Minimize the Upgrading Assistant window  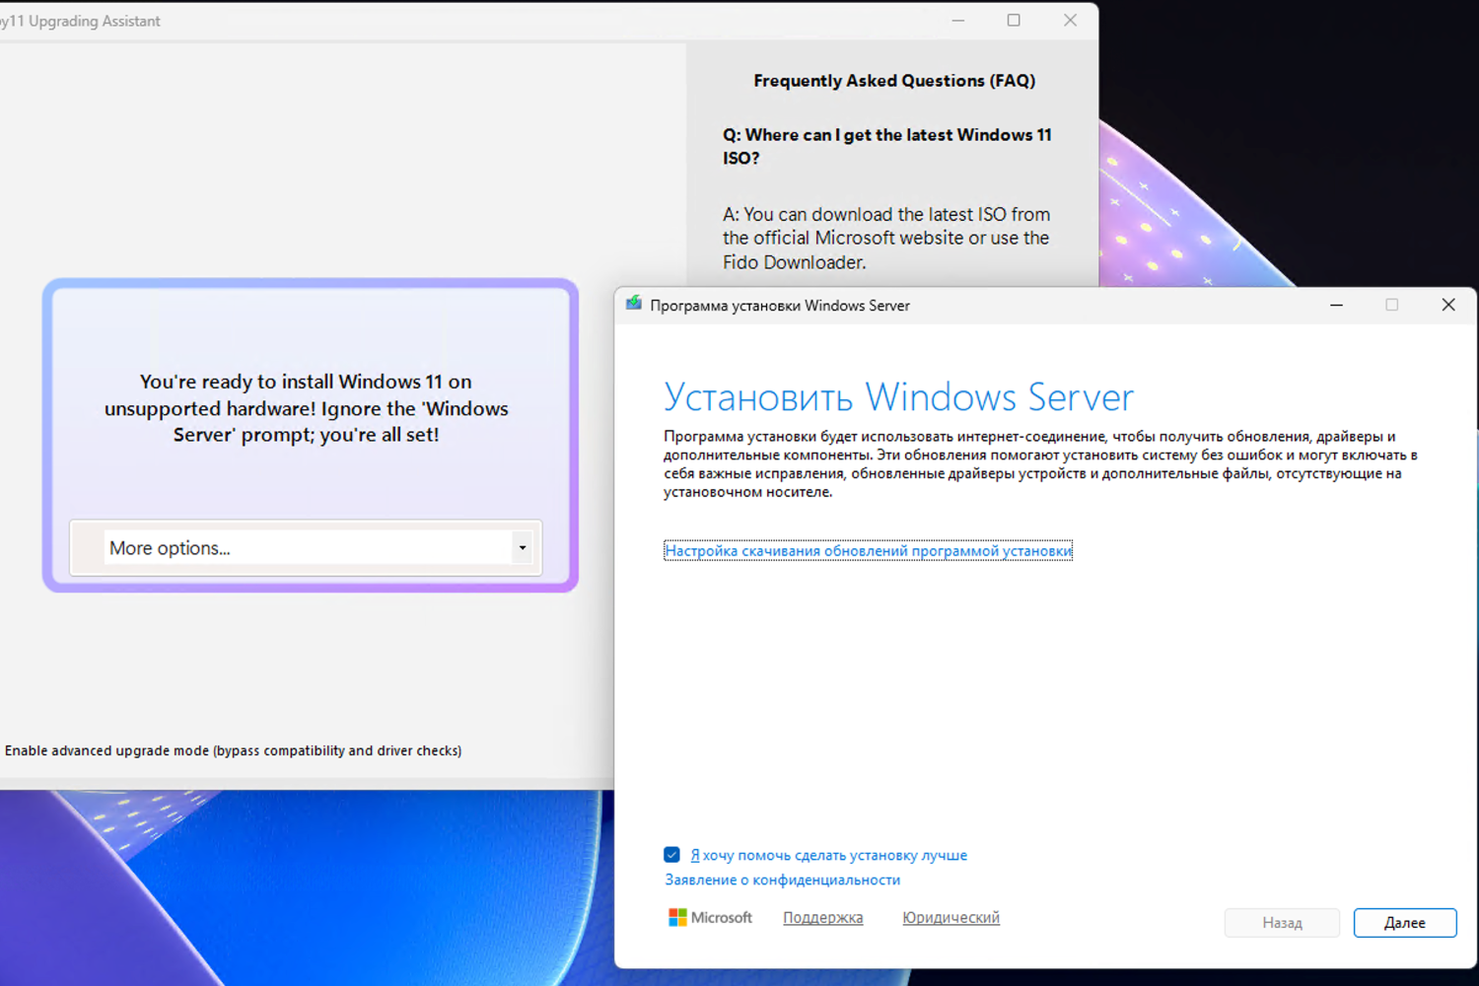pyautogui.click(x=958, y=21)
